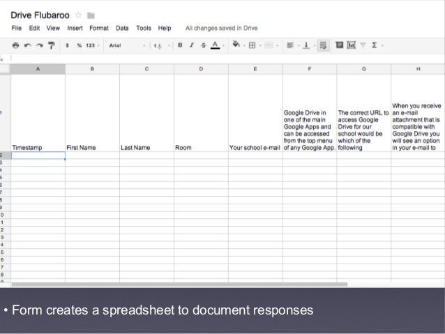This screenshot has width=445, height=334.
Task: Open the fill color paint bucket
Action: [x=236, y=44]
